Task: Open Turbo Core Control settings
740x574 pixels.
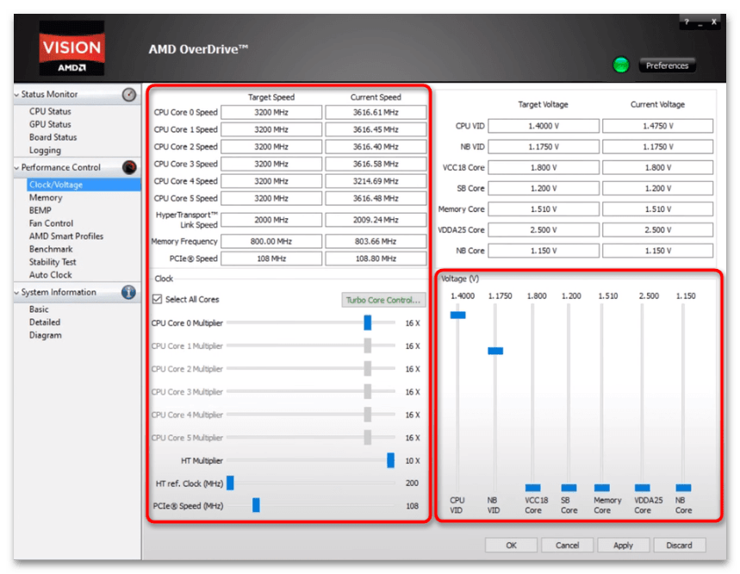Action: 383,300
